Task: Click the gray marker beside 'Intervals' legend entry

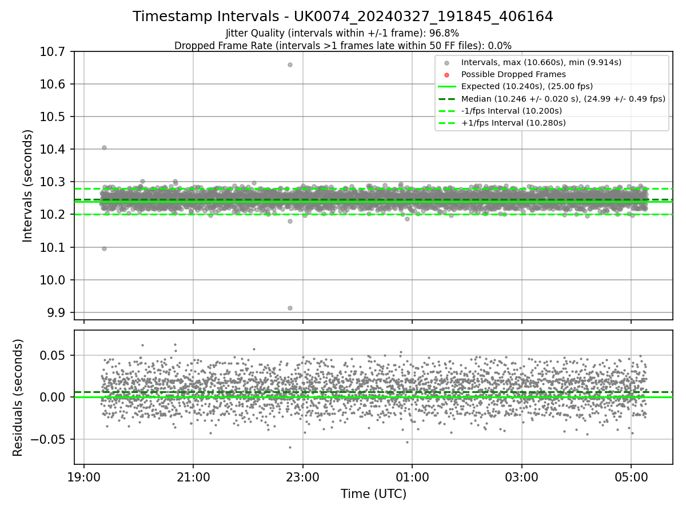Action: [x=447, y=63]
